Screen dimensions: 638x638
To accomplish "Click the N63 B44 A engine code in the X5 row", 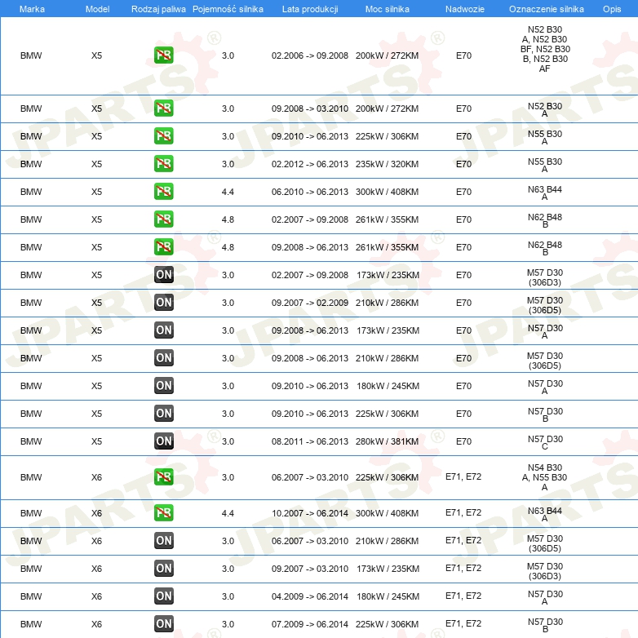I will tap(545, 193).
